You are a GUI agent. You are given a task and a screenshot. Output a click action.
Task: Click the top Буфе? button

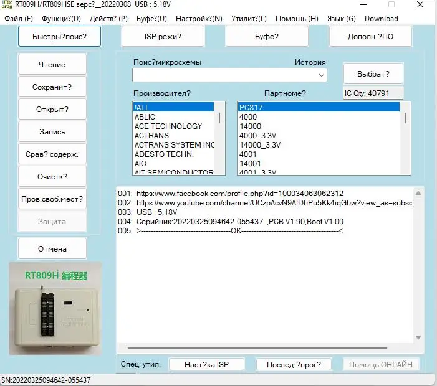(267, 37)
